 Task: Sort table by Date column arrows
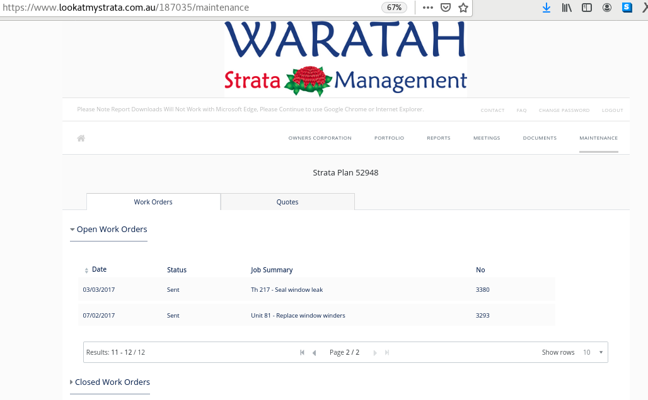[x=86, y=270]
